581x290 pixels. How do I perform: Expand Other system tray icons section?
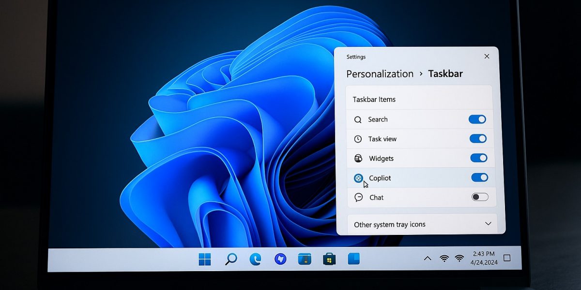488,224
